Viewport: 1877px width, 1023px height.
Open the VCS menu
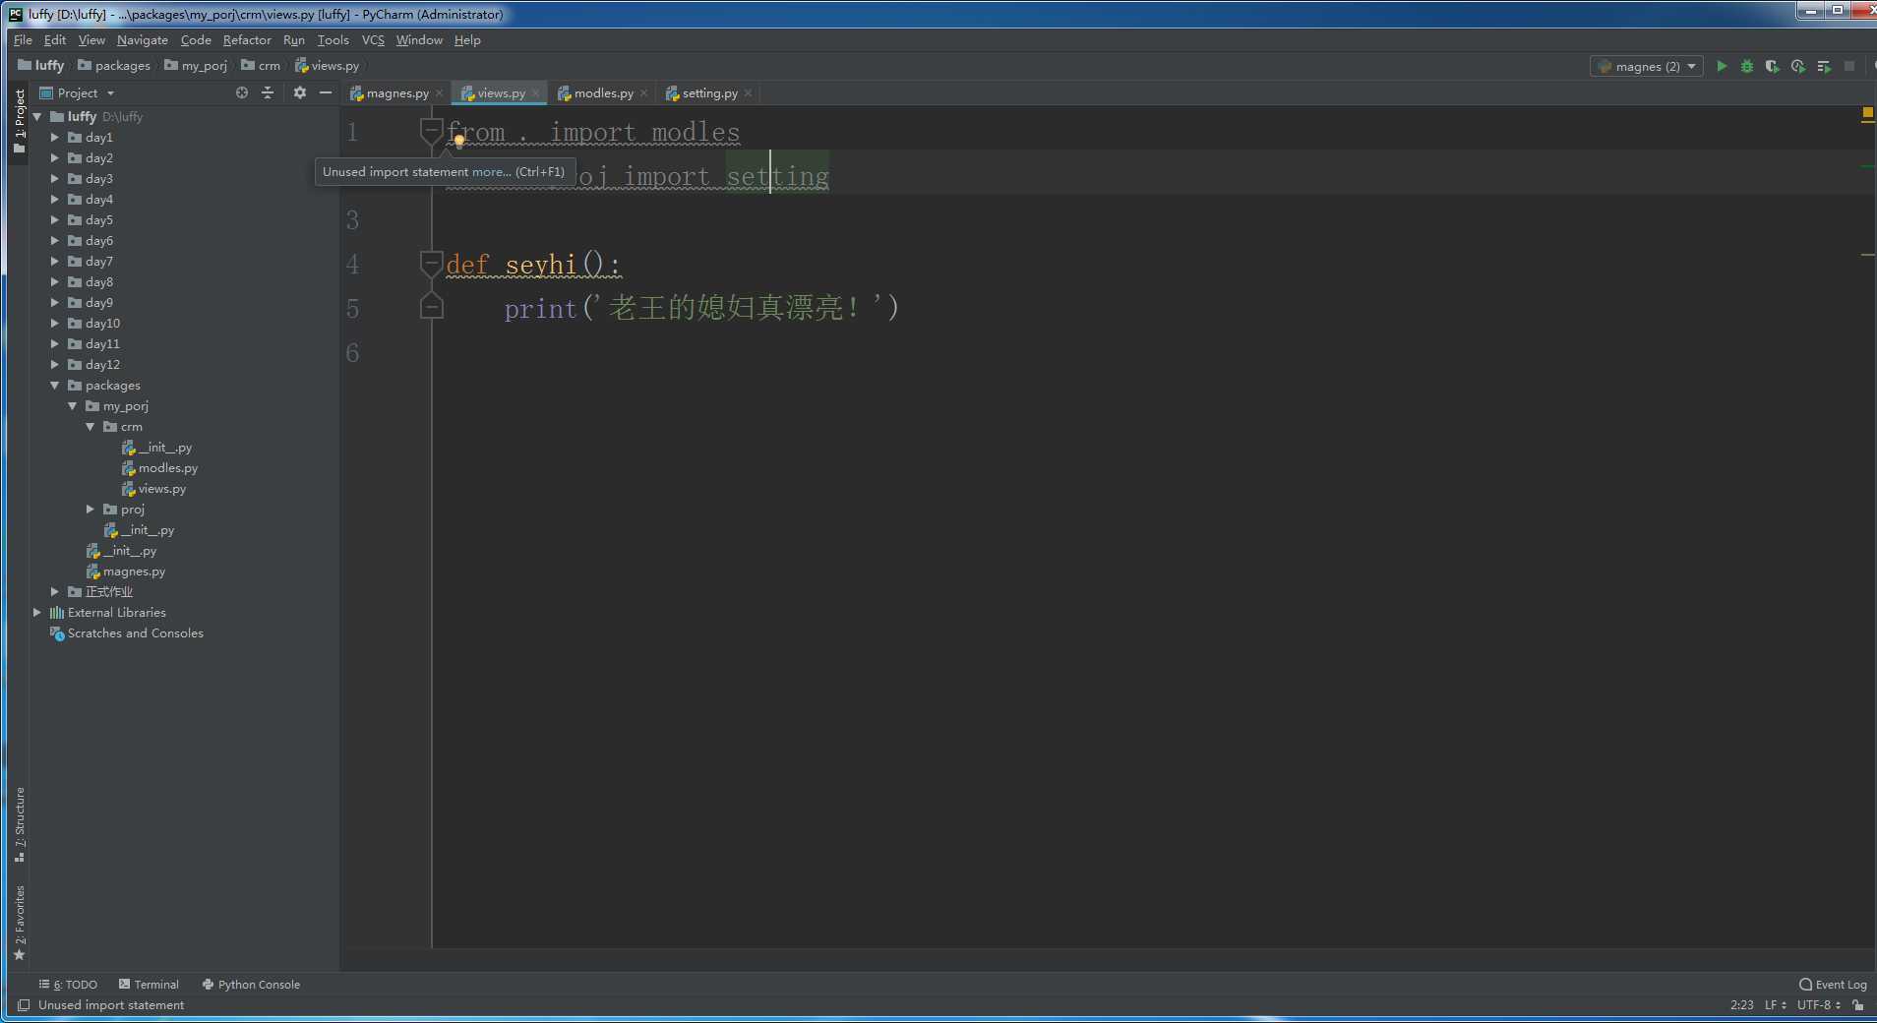point(373,39)
